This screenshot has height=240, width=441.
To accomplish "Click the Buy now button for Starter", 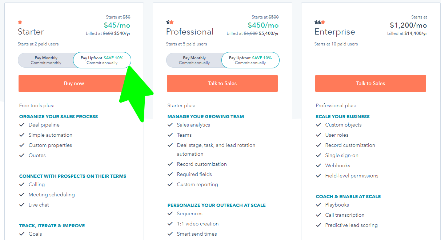I will (74, 83).
